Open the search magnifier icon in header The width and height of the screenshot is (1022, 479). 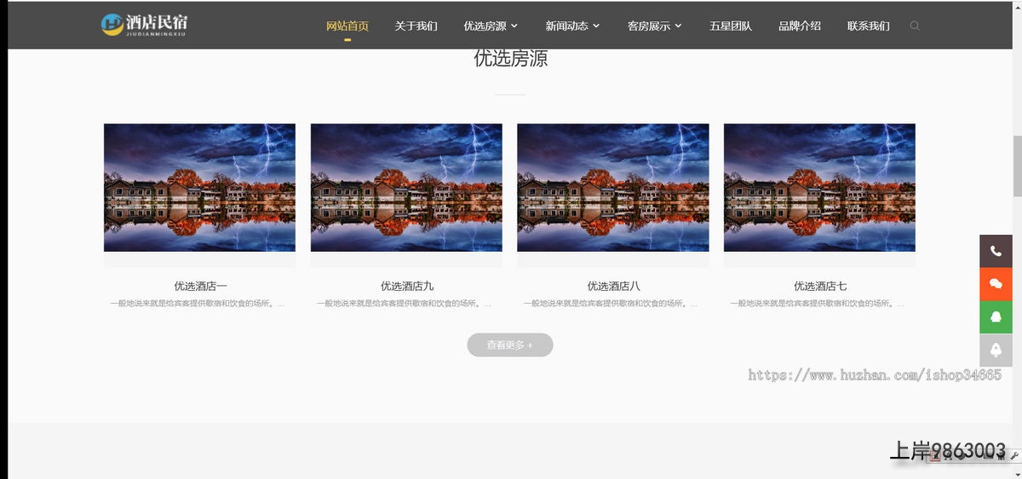[x=915, y=26]
